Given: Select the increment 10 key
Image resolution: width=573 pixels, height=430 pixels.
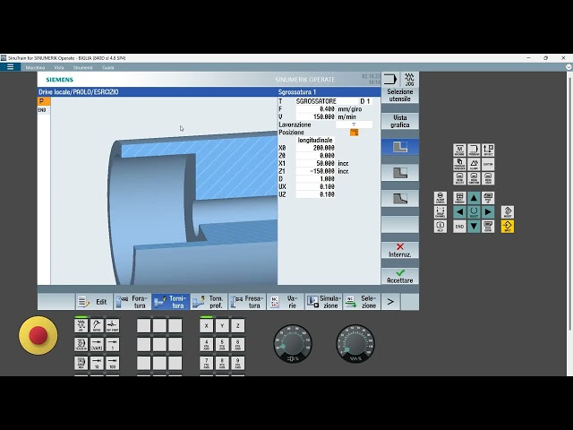Looking at the screenshot, I should click(97, 363).
